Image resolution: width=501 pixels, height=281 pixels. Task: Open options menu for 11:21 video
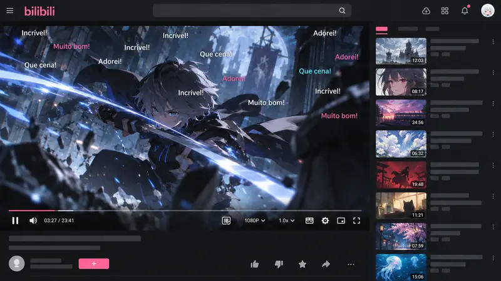click(493, 196)
